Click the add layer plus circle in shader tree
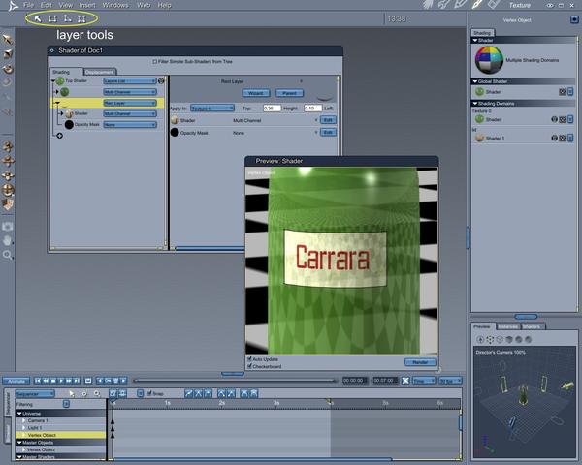The height and width of the screenshot is (465, 582). click(59, 136)
